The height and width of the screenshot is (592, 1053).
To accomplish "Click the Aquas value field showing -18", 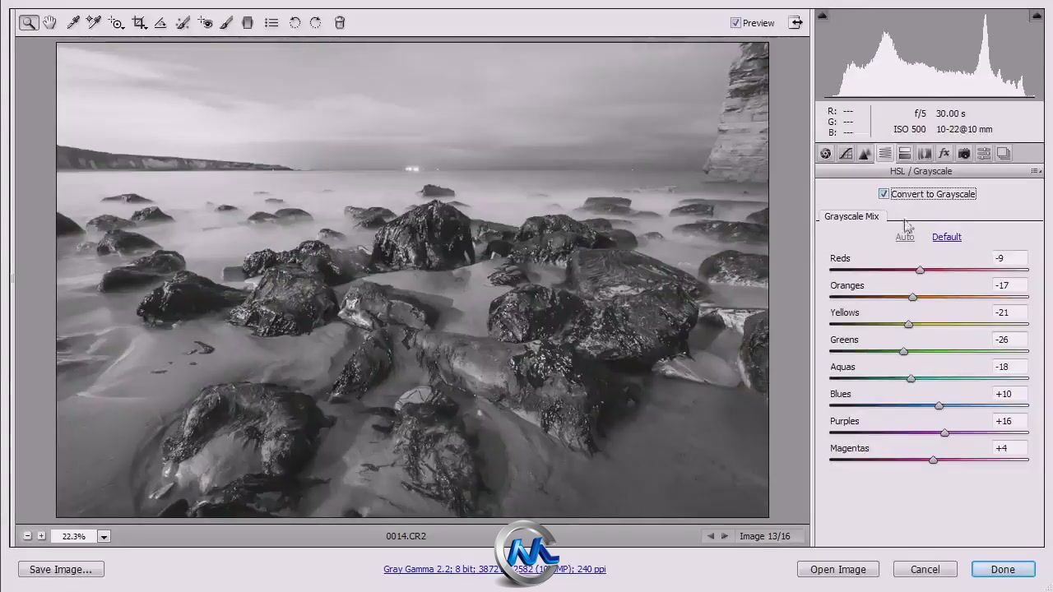I will click(x=1009, y=367).
